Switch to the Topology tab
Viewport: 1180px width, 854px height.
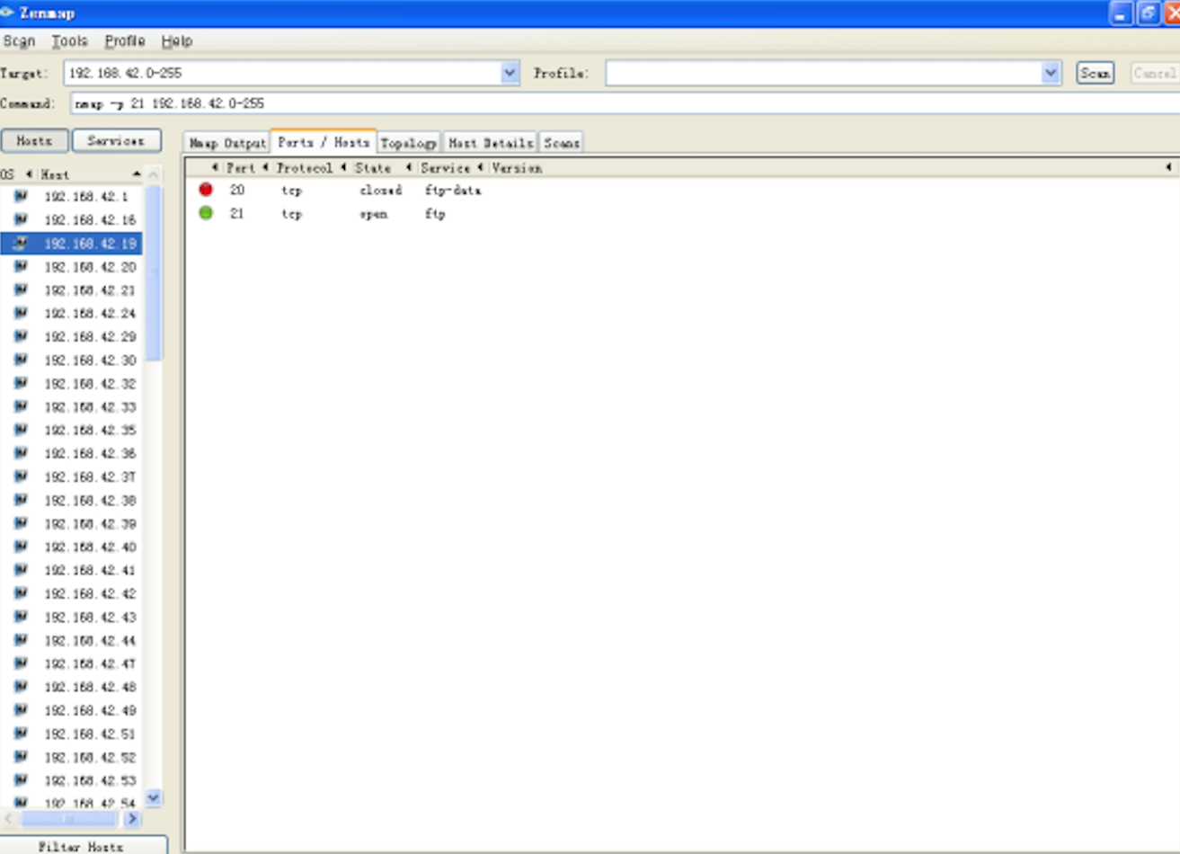[x=408, y=143]
